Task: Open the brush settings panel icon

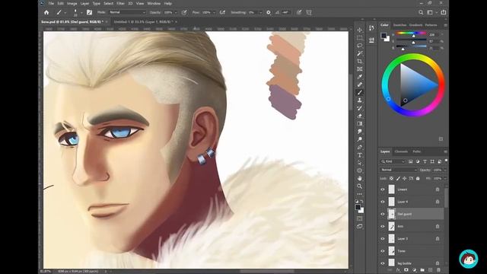Action: click(x=89, y=12)
